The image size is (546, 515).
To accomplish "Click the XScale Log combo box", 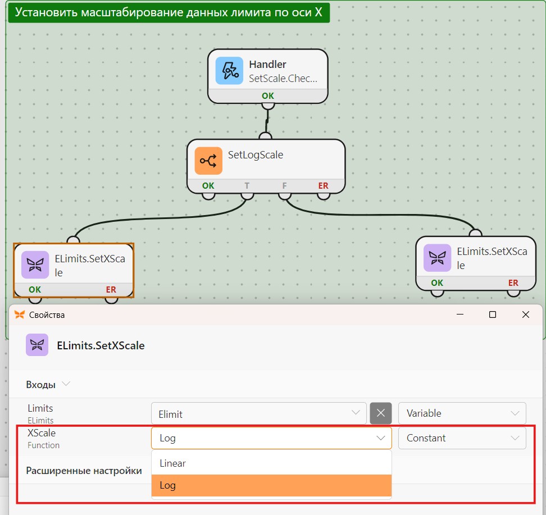I will (x=272, y=438).
